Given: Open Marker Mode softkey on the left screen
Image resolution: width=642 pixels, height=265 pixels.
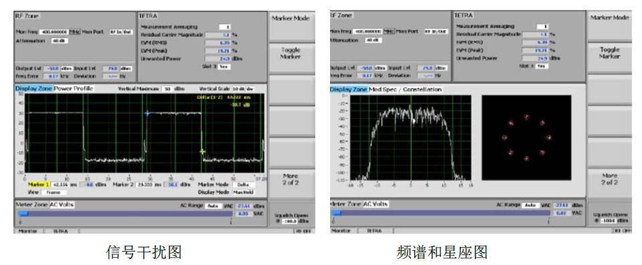Looking at the screenshot, I should tap(291, 19).
